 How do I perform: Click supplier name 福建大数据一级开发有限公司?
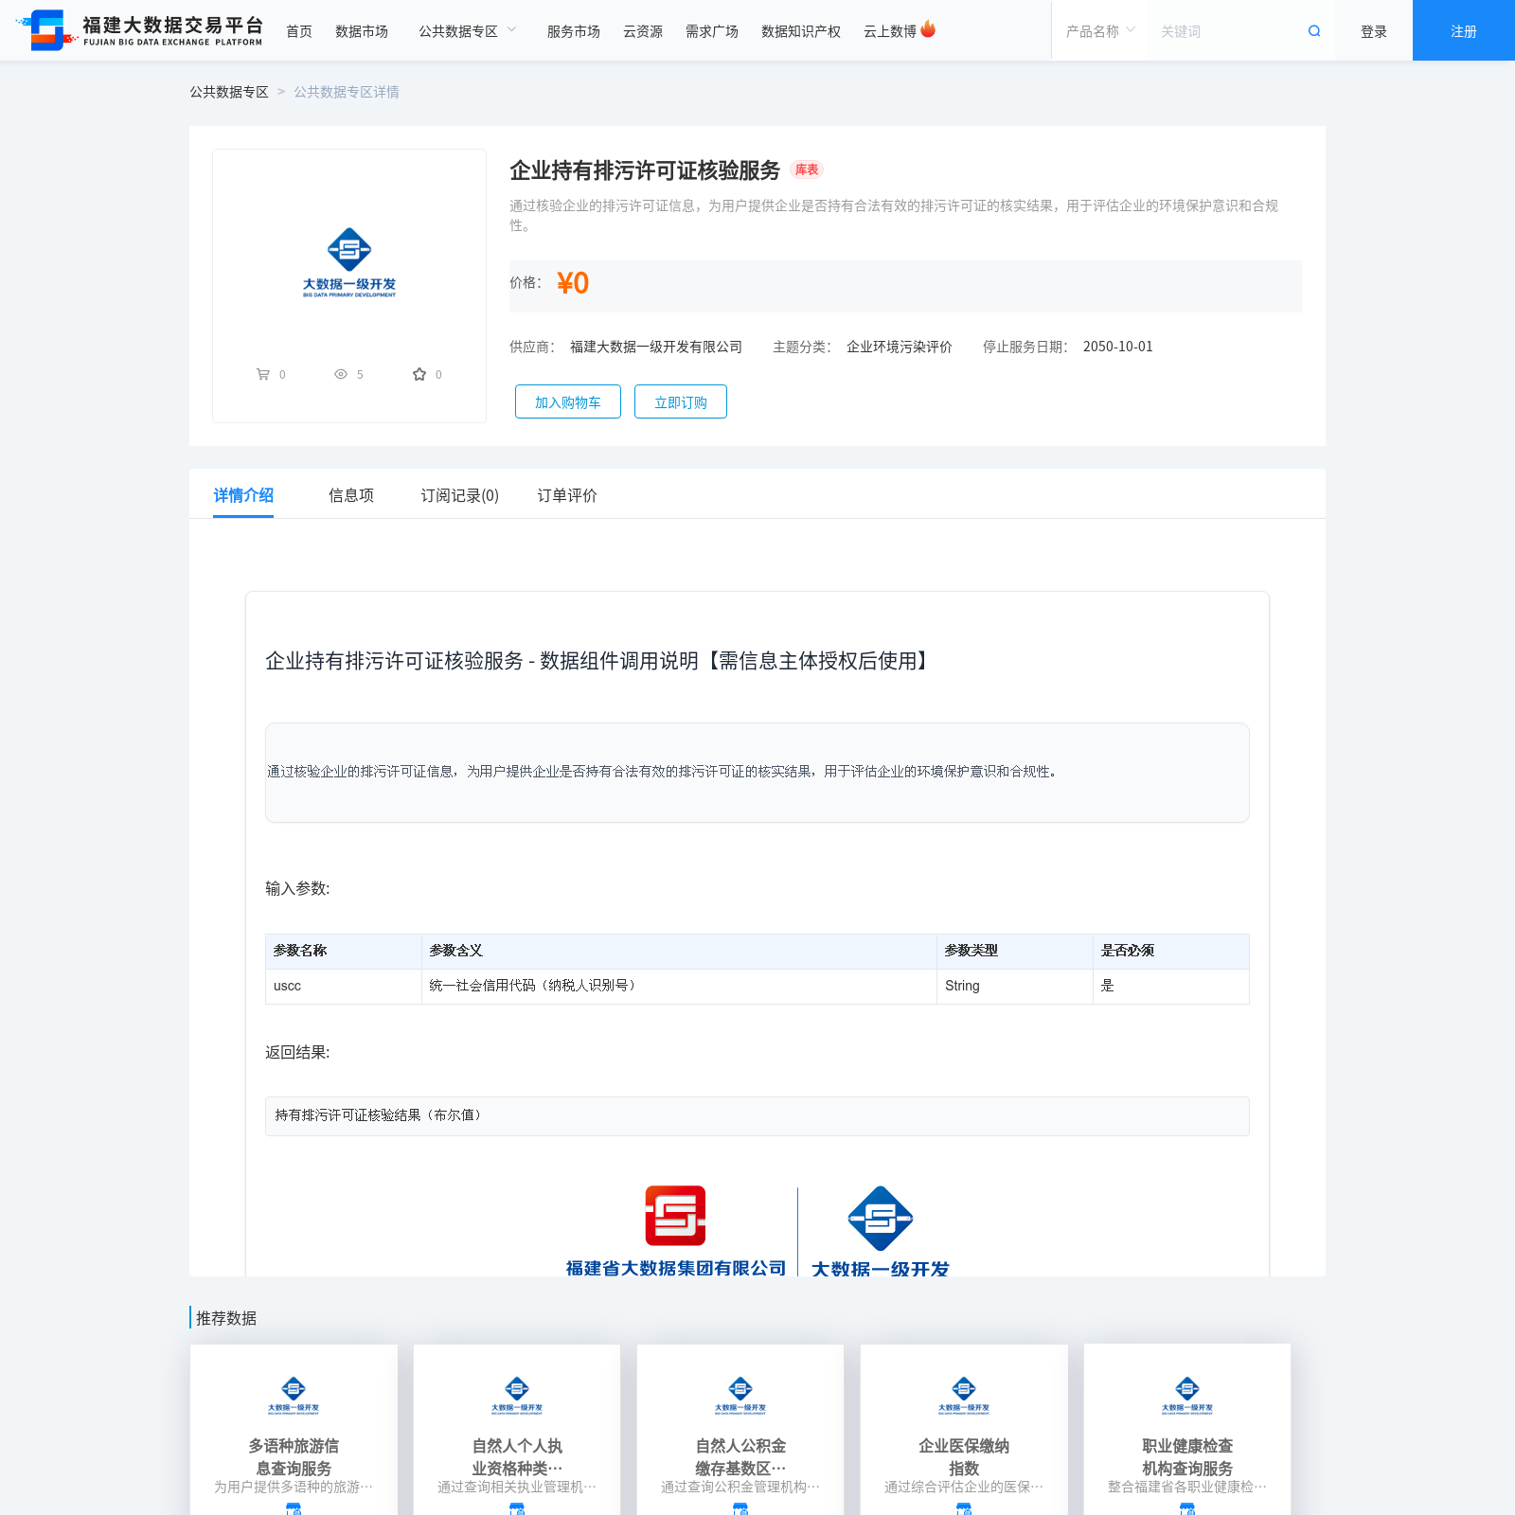coord(656,347)
